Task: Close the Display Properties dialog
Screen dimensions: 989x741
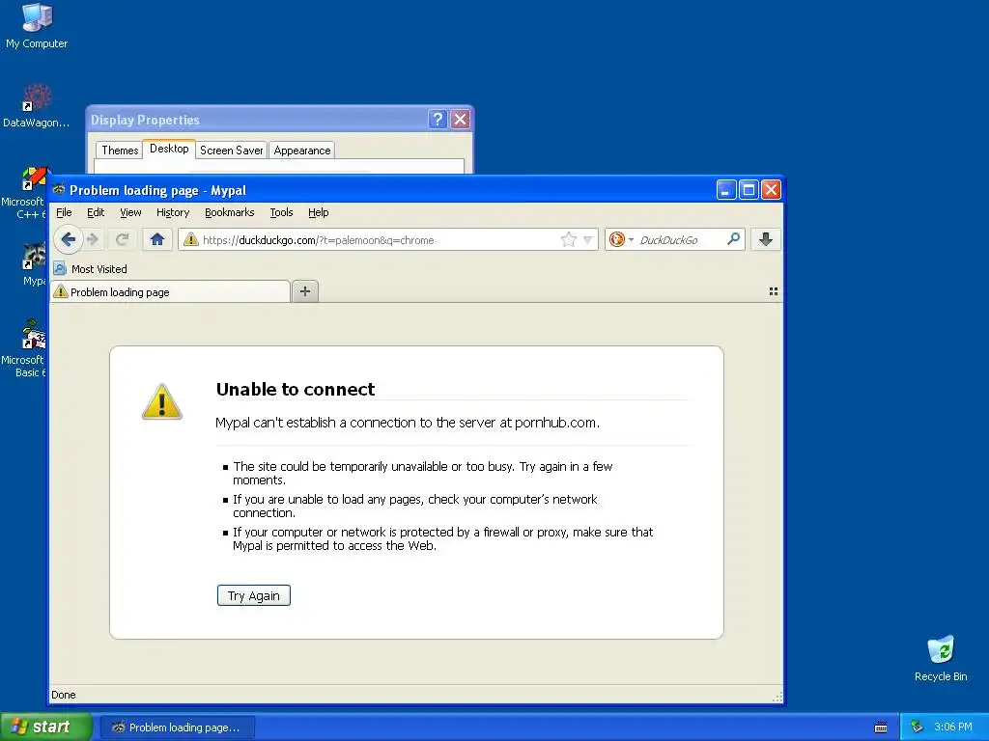Action: 461,119
